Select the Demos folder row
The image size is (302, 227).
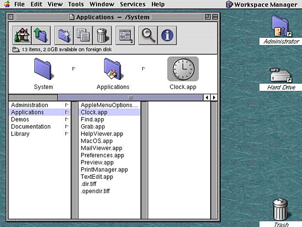40,119
